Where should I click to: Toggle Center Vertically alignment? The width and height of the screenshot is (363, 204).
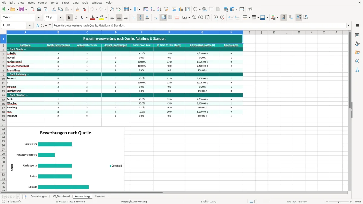tap(141, 18)
